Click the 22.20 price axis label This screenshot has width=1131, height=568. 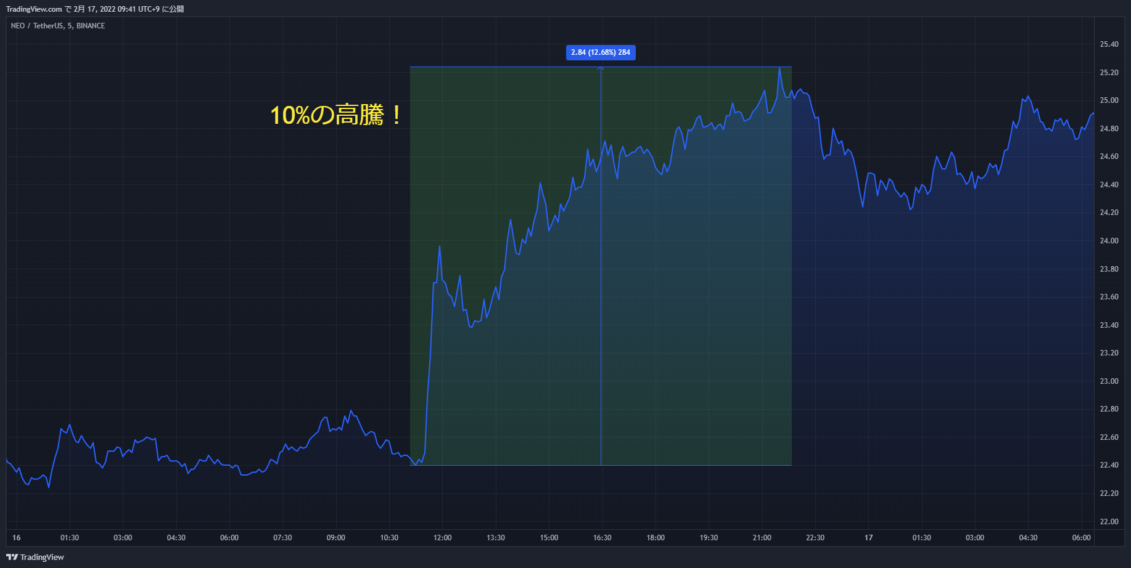(1109, 493)
